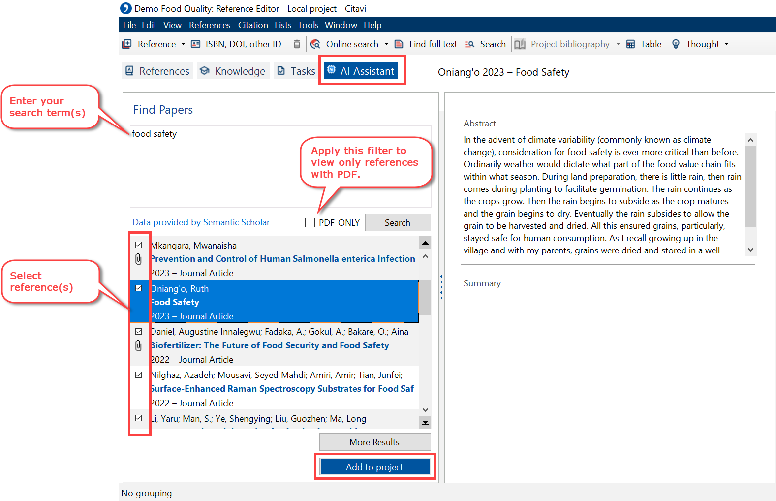Click the Knowledge tab graduation-cap icon
The image size is (776, 501).
205,71
